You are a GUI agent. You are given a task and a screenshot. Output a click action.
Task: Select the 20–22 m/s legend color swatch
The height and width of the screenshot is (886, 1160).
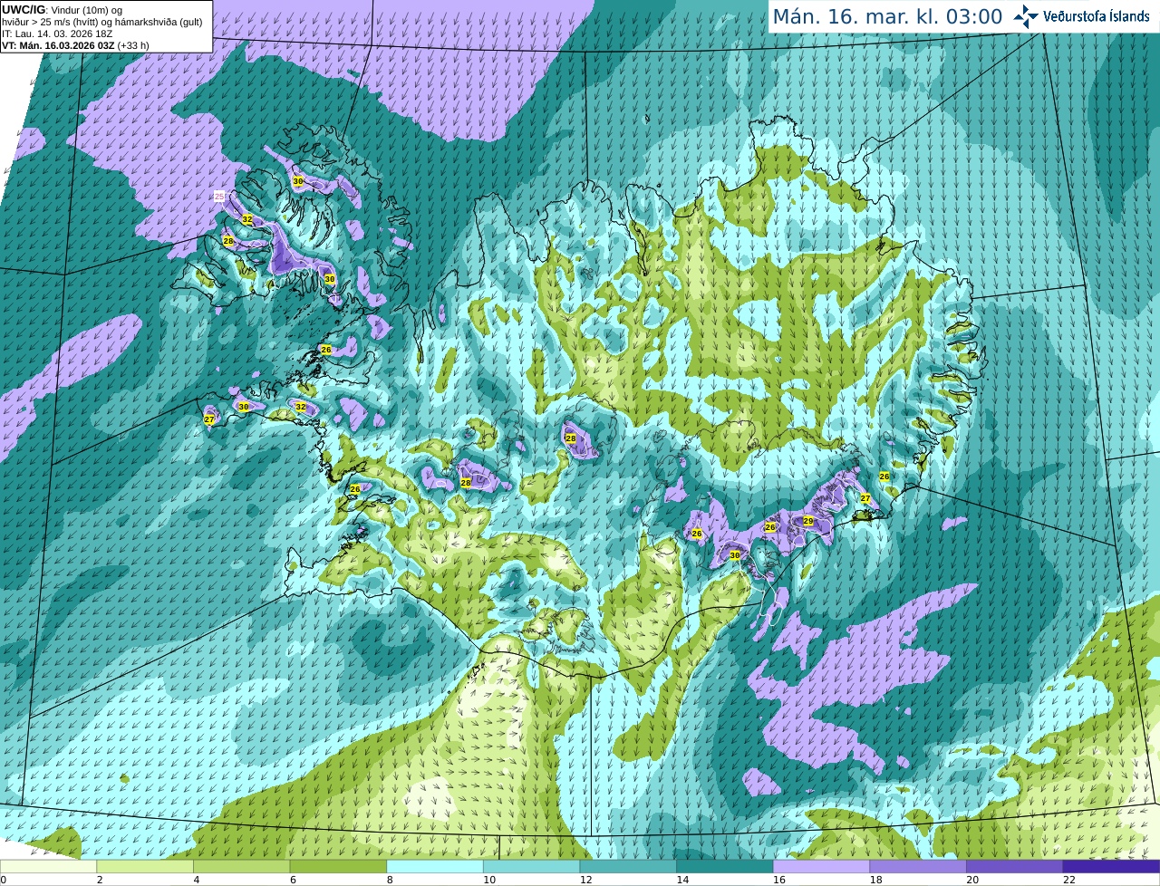click(1015, 866)
